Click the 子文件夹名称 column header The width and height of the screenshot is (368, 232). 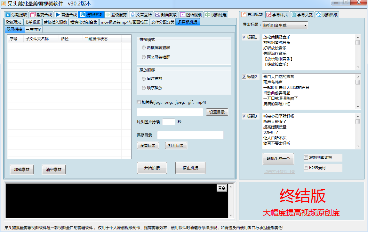pyautogui.click(x=41, y=39)
